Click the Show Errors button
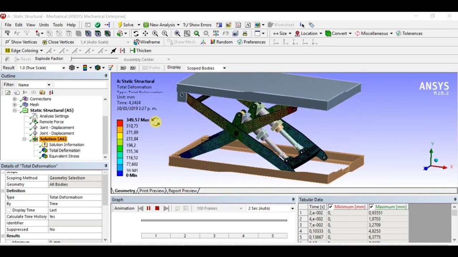 pos(197,25)
